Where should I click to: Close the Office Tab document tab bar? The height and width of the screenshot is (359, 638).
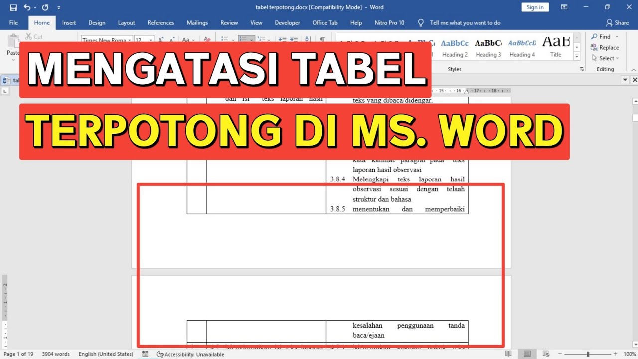click(634, 80)
